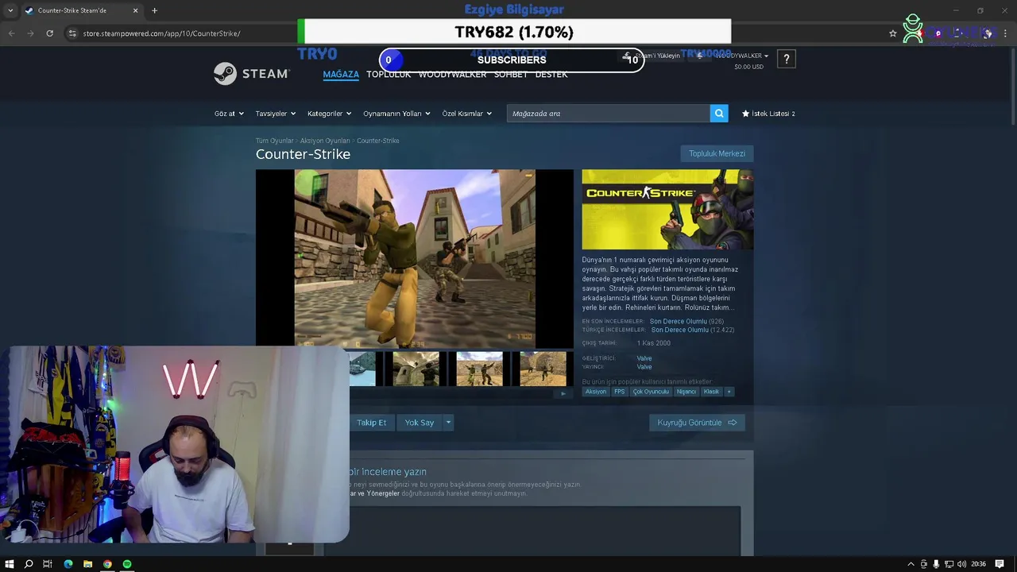Expand the Göz at dropdown
Viewport: 1017px width, 572px height.
click(x=229, y=114)
